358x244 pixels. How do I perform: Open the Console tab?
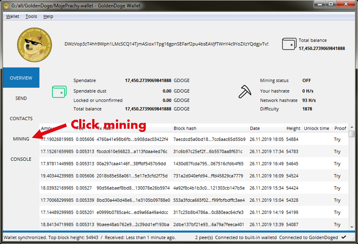point(21,159)
